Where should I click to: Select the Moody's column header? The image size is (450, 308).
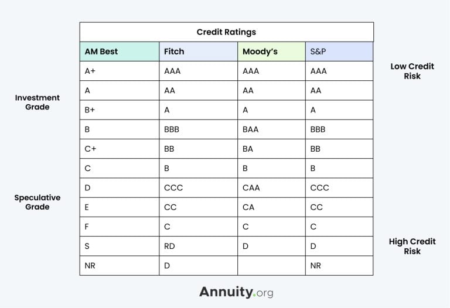[x=260, y=52]
